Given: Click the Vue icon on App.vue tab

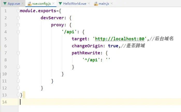Looking at the screenshot, I should coord(5,4).
